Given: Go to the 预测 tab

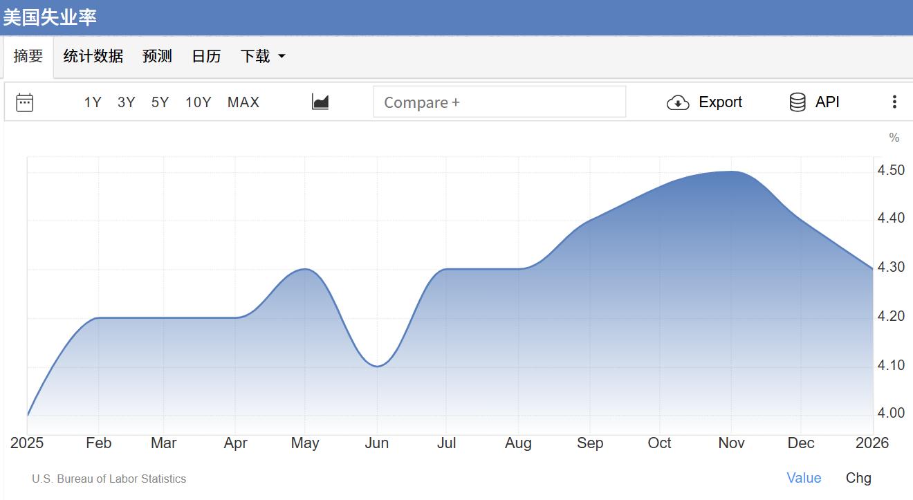Looking at the screenshot, I should click(157, 57).
